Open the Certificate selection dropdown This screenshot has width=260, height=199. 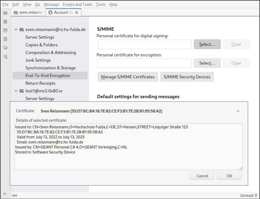coord(238,111)
